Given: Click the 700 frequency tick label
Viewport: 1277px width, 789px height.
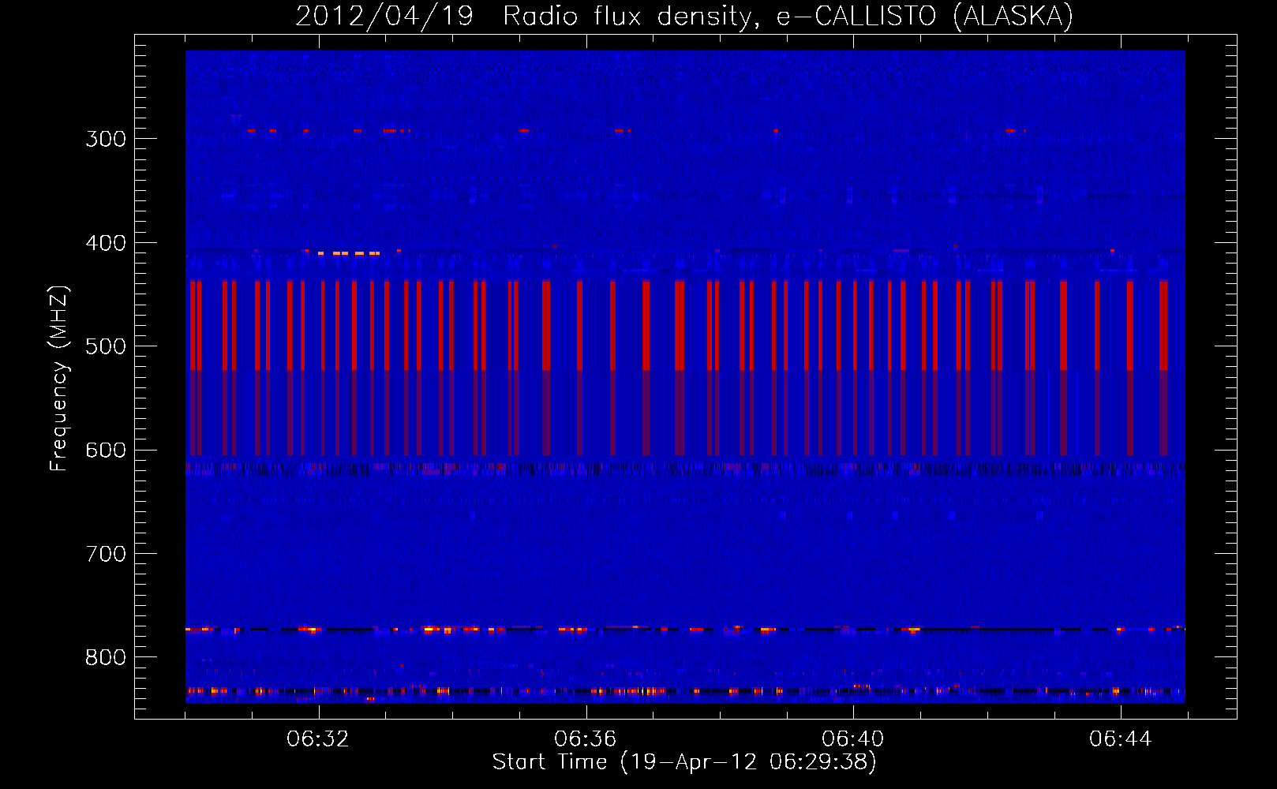Looking at the screenshot, I should tap(106, 554).
